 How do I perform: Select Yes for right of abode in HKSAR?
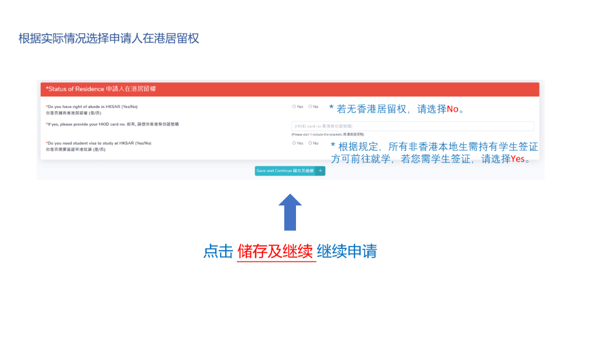click(294, 107)
